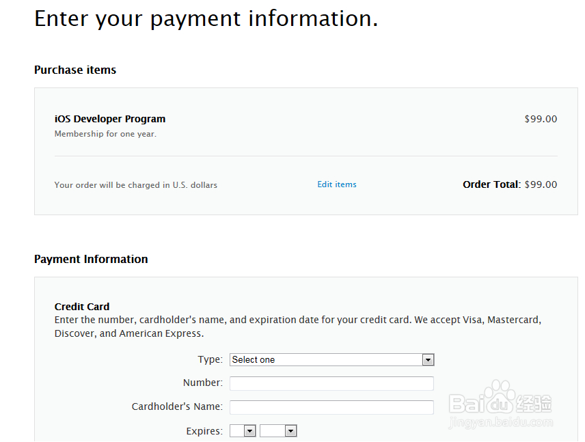Click the Edit items link

coord(336,184)
